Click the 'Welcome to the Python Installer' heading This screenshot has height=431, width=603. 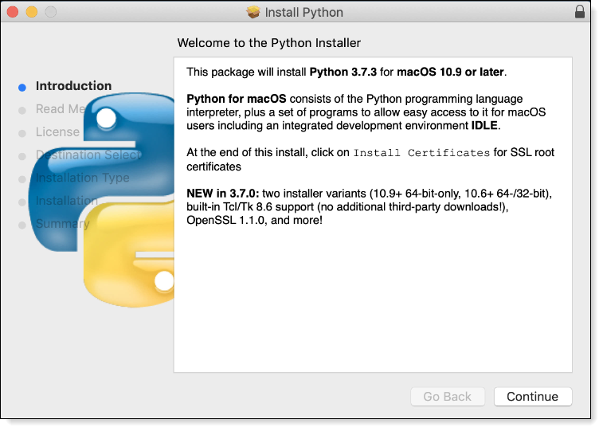[268, 43]
